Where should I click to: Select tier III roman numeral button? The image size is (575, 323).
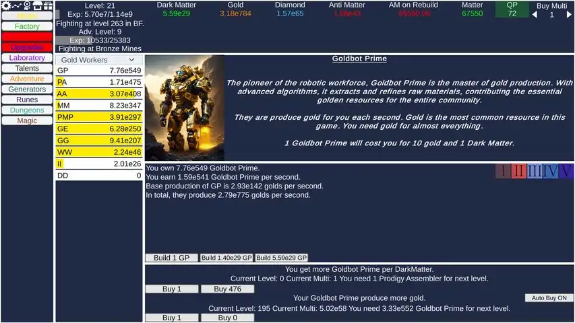(x=535, y=171)
